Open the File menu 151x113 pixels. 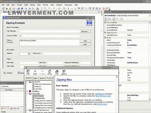(3, 5)
